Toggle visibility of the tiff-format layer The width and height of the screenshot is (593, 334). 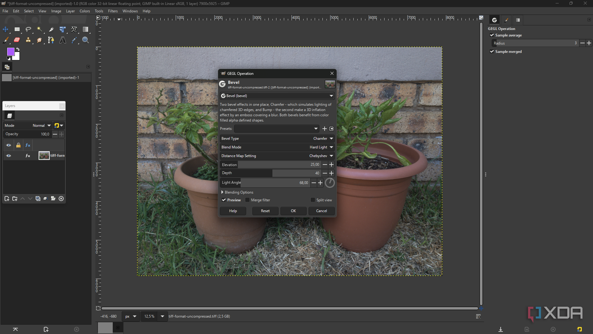click(9, 156)
